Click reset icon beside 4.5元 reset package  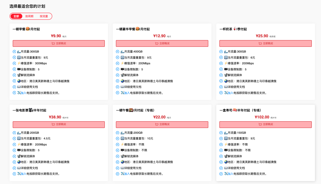[x=19, y=138]
